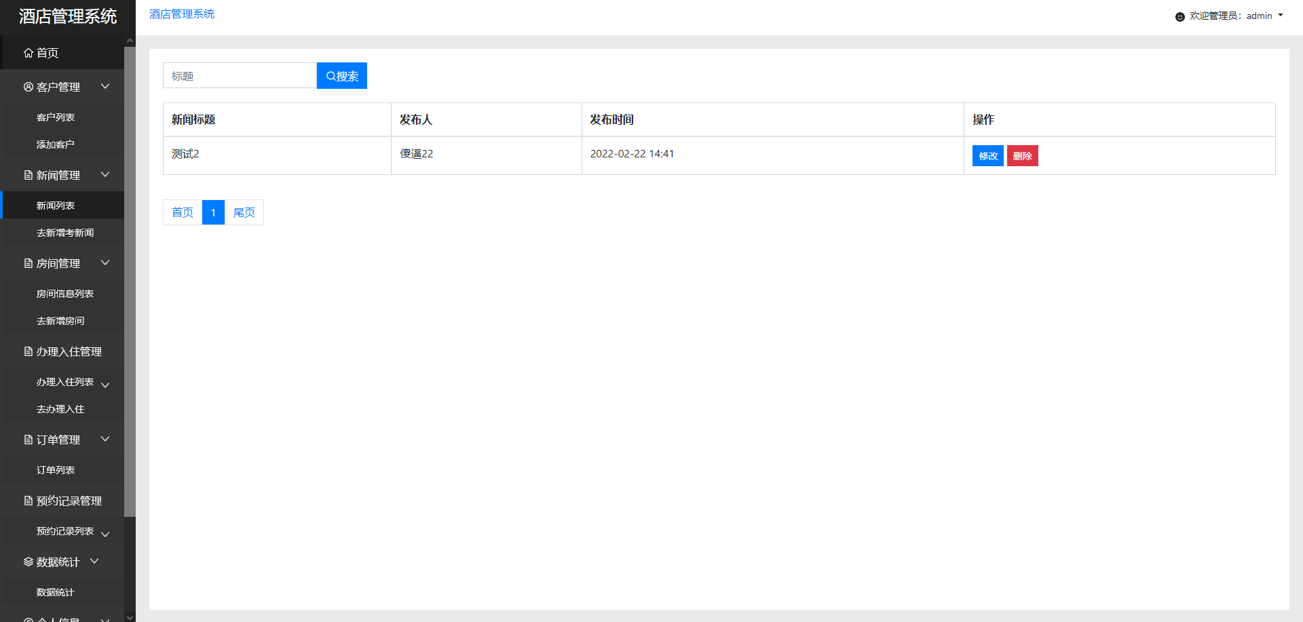
Task: Click the document icon beside 房间管理
Action: (29, 263)
